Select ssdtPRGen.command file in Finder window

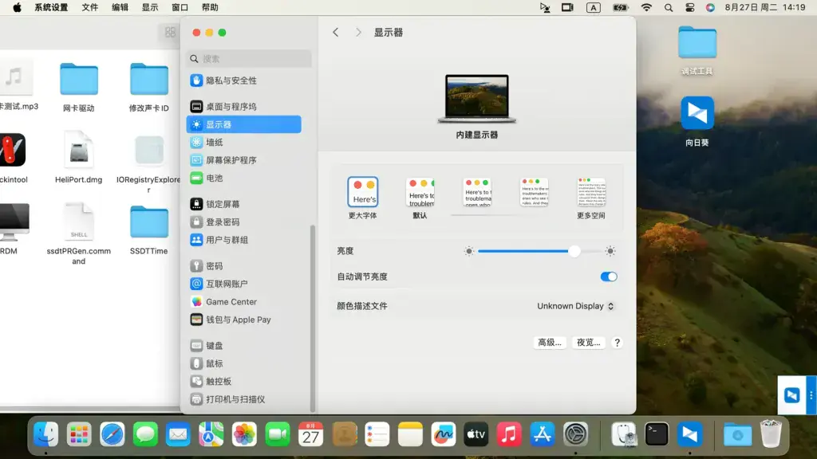(79, 234)
